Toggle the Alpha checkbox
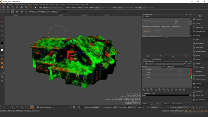The width and height of the screenshot is (208, 117). pyautogui.click(x=71, y=7)
